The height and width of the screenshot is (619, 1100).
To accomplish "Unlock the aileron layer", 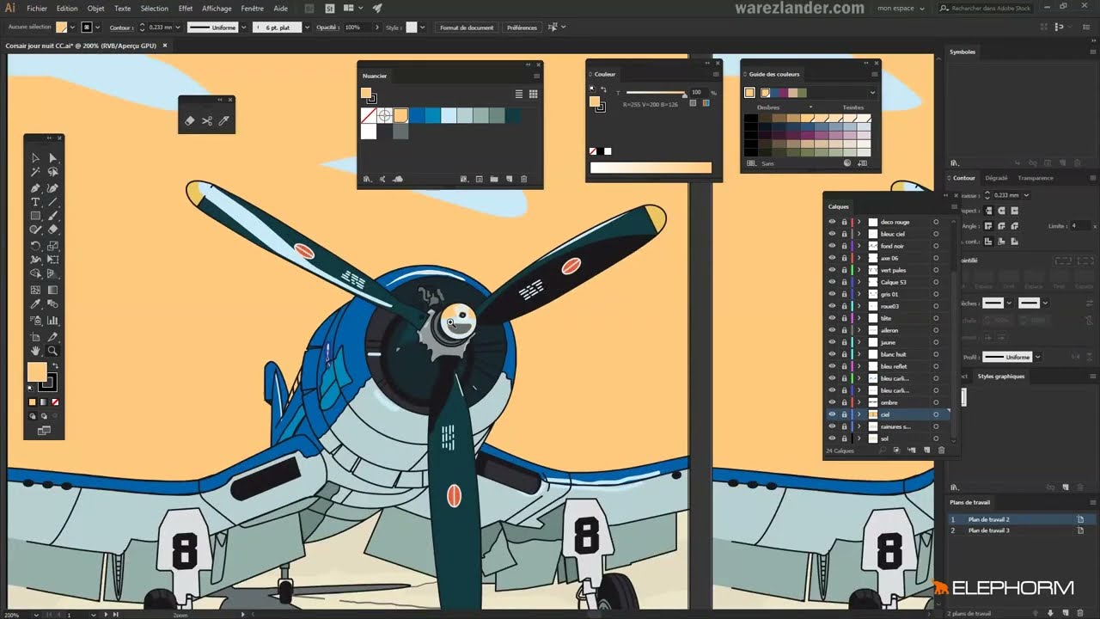I will [x=844, y=330].
